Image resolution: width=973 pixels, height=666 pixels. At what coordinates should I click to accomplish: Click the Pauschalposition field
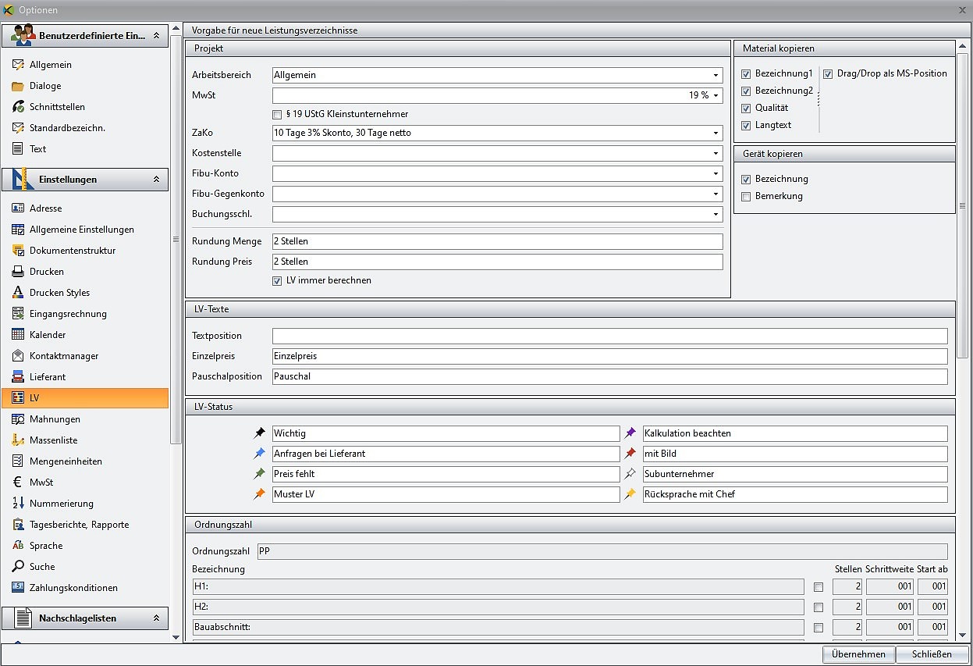(x=609, y=377)
